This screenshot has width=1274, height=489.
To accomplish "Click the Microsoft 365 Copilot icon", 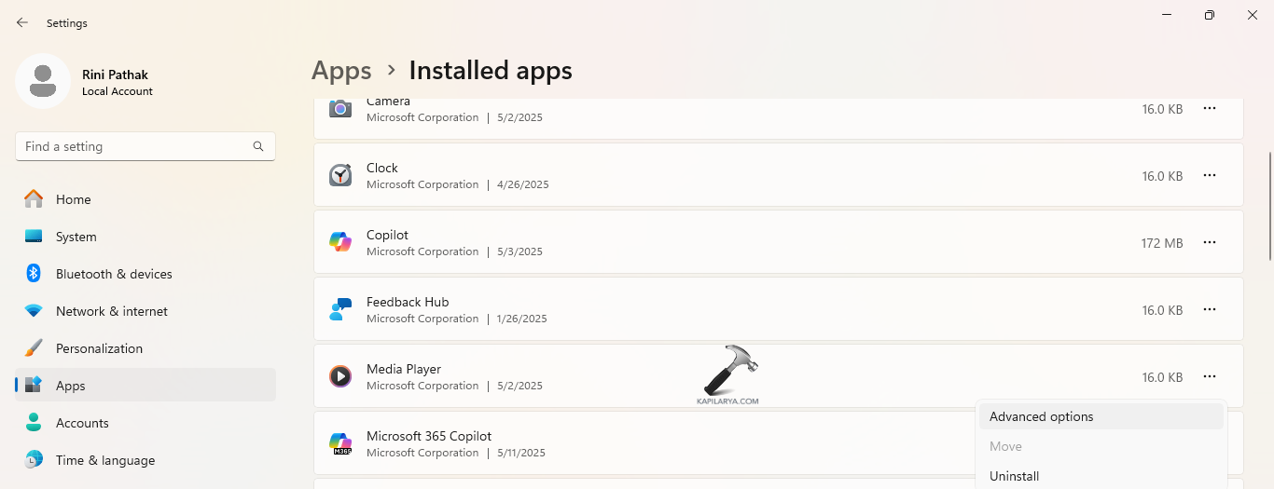I will tap(340, 443).
